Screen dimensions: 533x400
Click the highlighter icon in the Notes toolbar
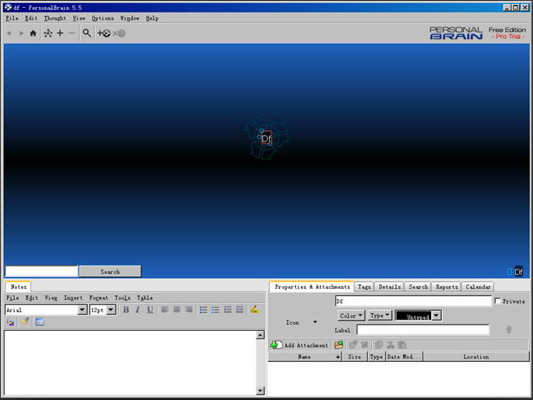[254, 310]
